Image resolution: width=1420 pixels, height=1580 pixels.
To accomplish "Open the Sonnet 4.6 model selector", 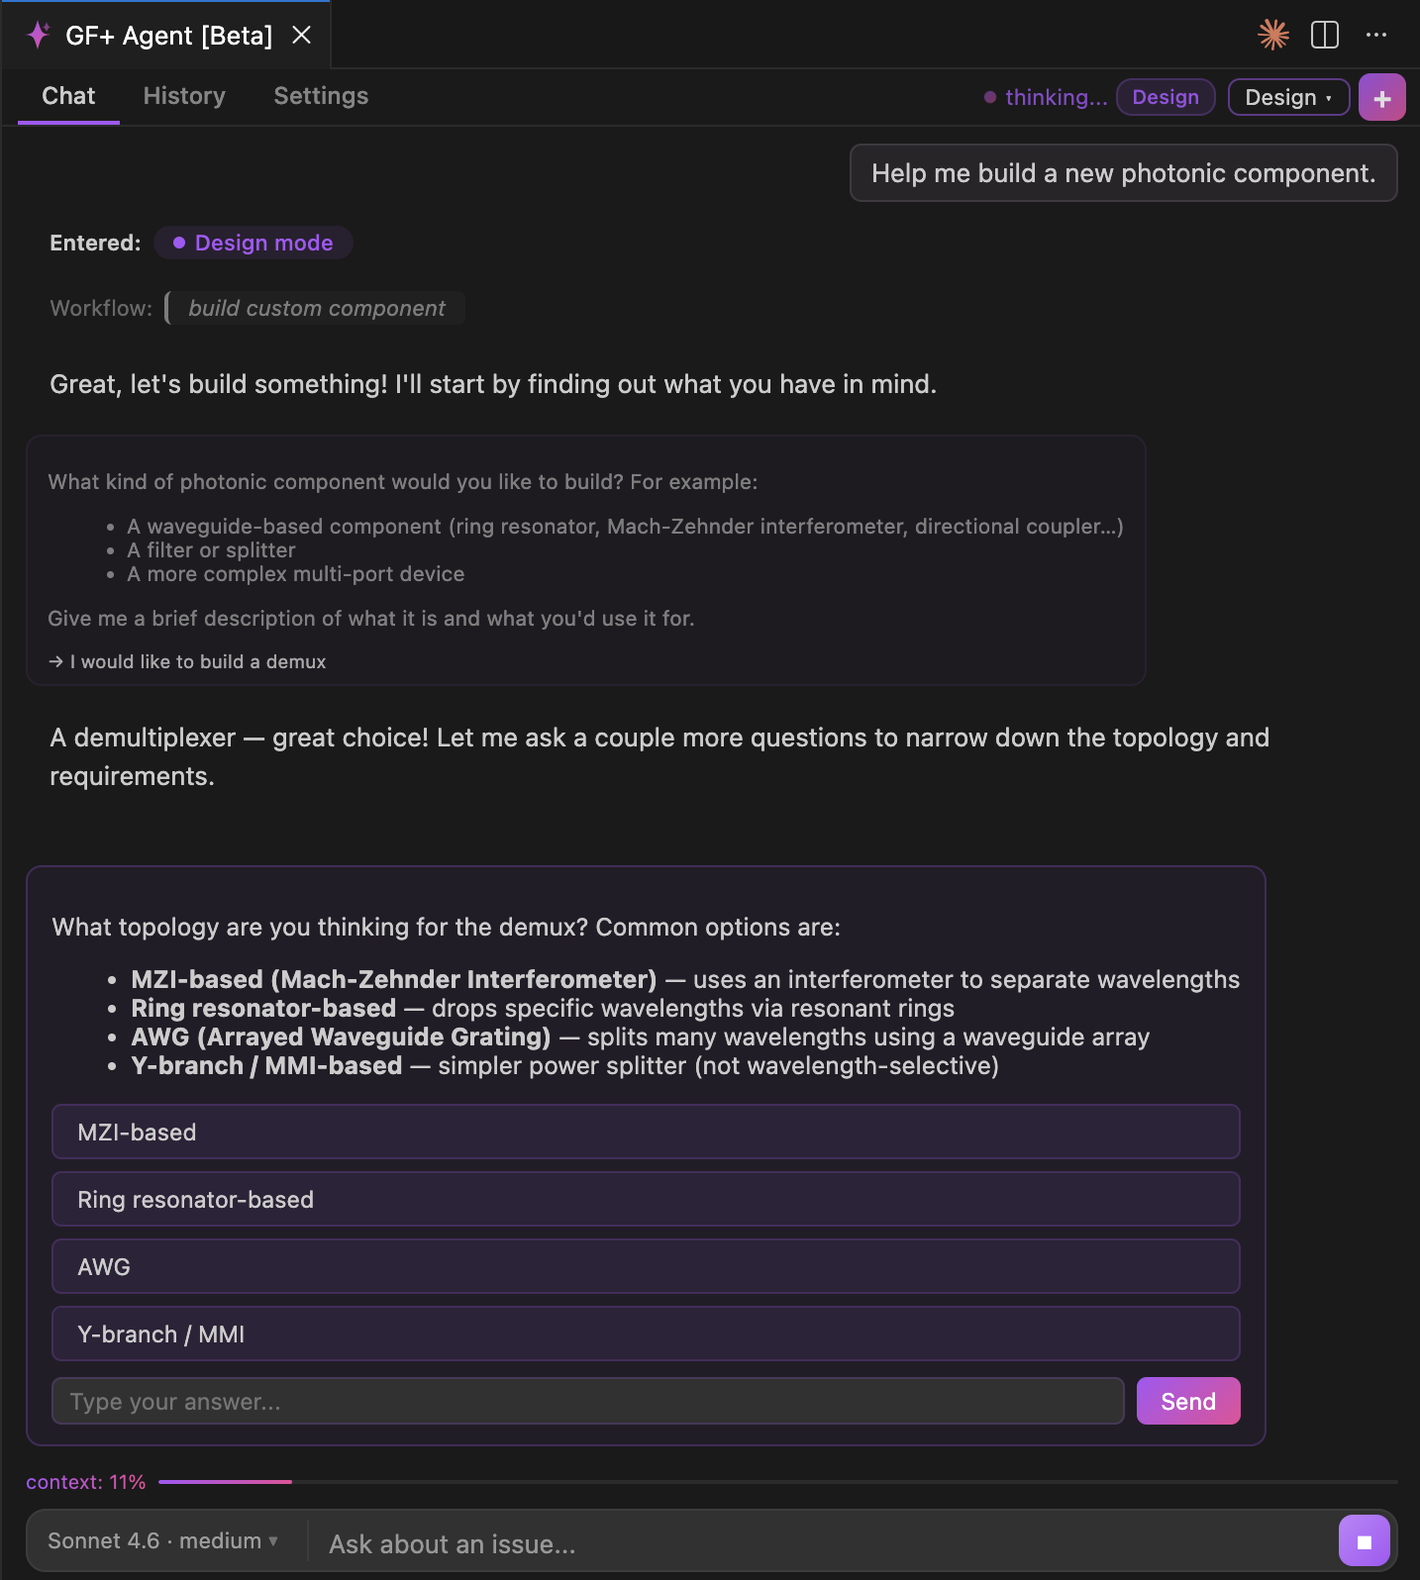I will coord(163,1540).
